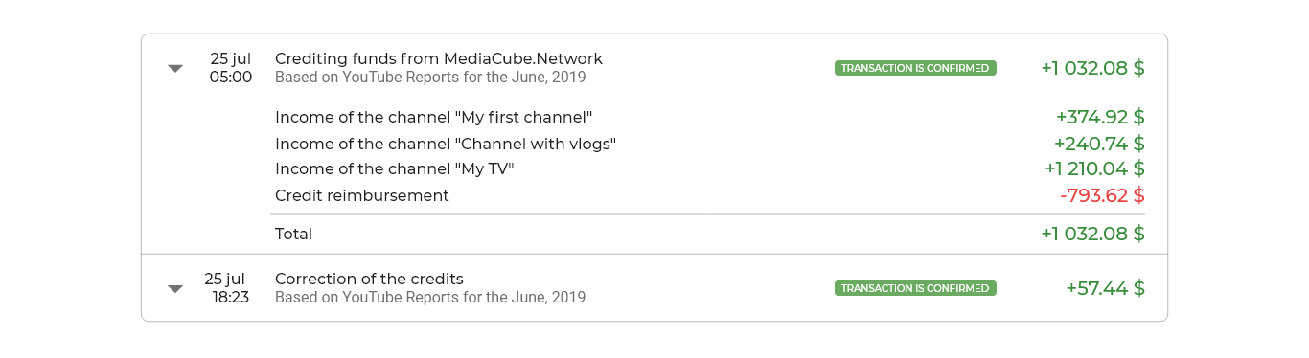Click the Total row label
This screenshot has width=1309, height=358.
[x=293, y=234]
